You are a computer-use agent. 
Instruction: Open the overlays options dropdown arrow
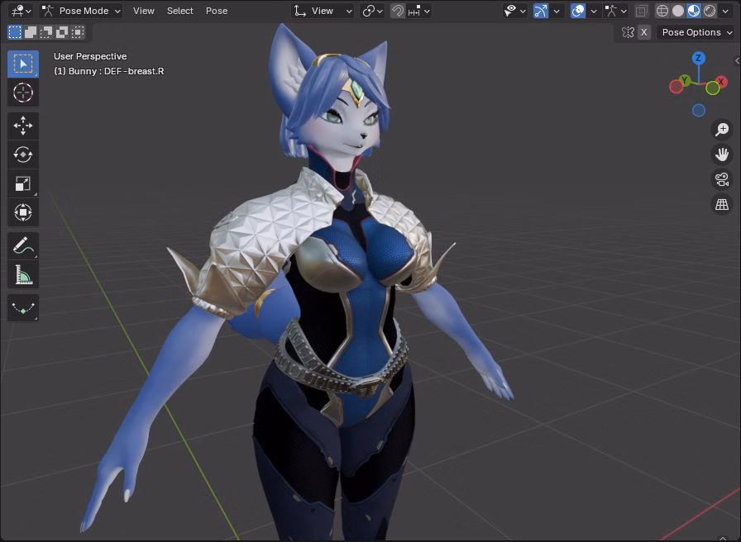(594, 11)
